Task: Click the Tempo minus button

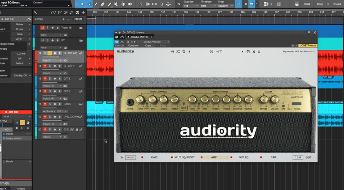Action: pos(68,19)
